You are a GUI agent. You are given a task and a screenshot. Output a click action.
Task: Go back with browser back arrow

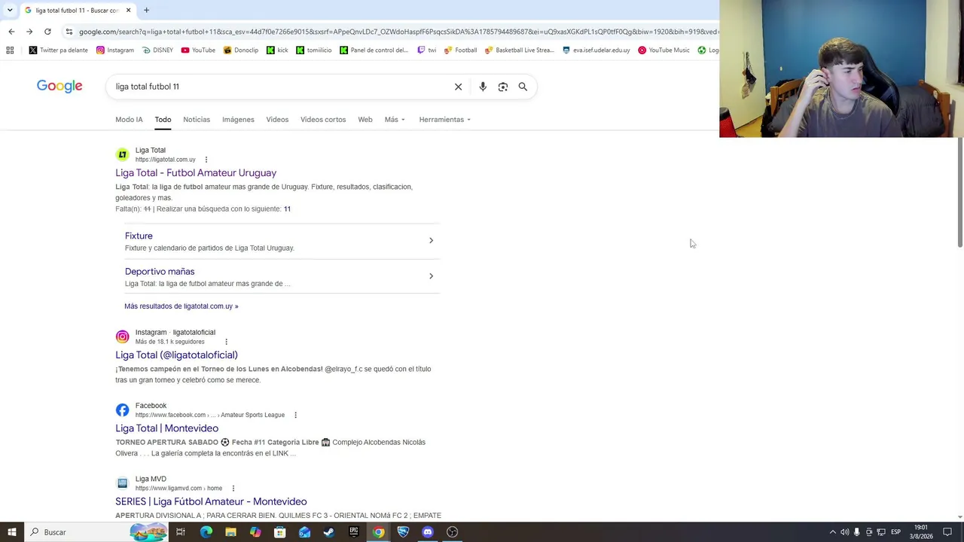click(11, 32)
